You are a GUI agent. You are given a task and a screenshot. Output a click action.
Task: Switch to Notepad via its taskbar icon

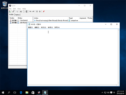pos(45,92)
